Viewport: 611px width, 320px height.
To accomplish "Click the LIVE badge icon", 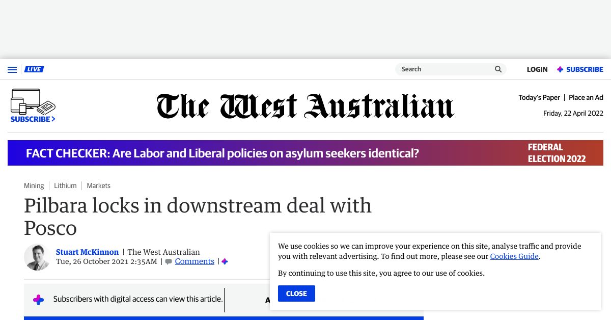I will point(34,69).
